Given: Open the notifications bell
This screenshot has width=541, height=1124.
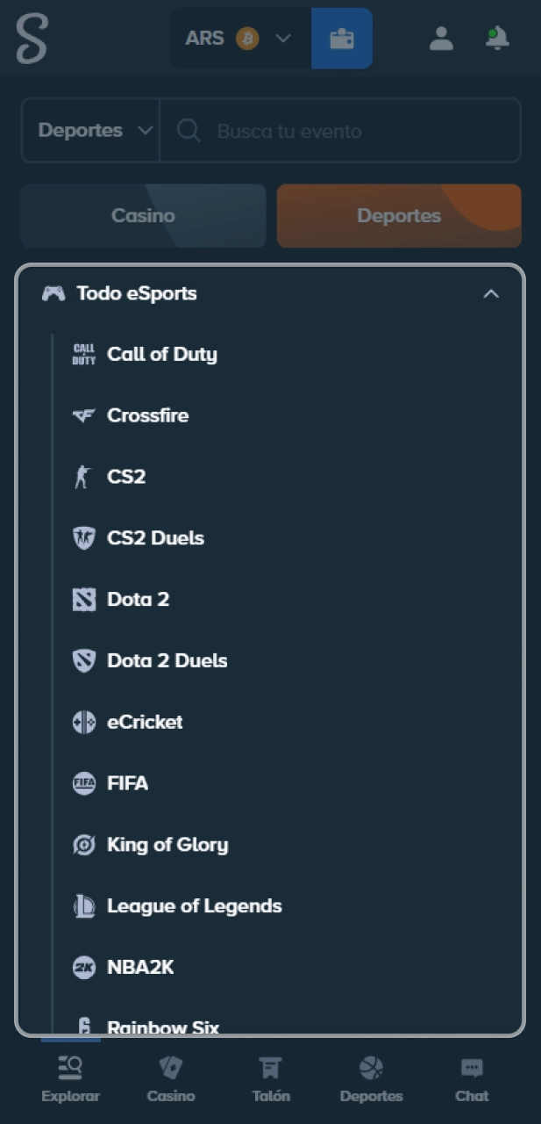Looking at the screenshot, I should 496,38.
